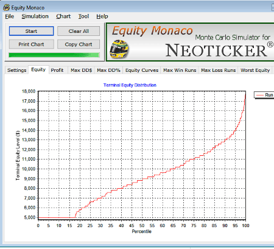Click the racing helmet logo icon
Viewport: 274px width, 249px height.
[x=119, y=49]
